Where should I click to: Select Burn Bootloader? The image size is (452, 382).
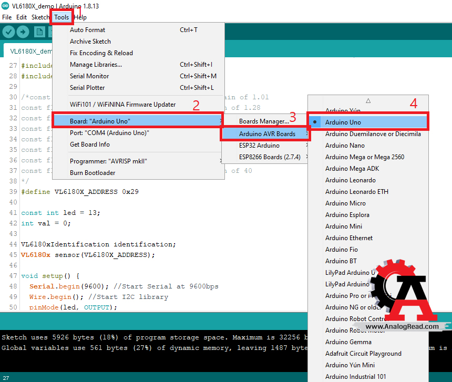pyautogui.click(x=138, y=172)
